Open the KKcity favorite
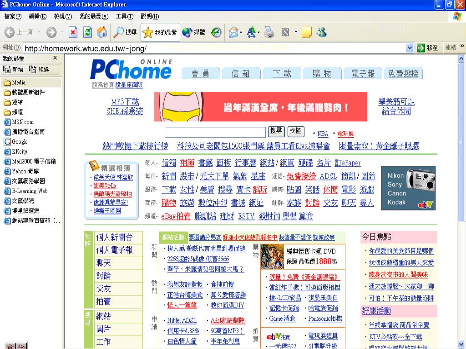This screenshot has height=349, width=466. click(15, 151)
